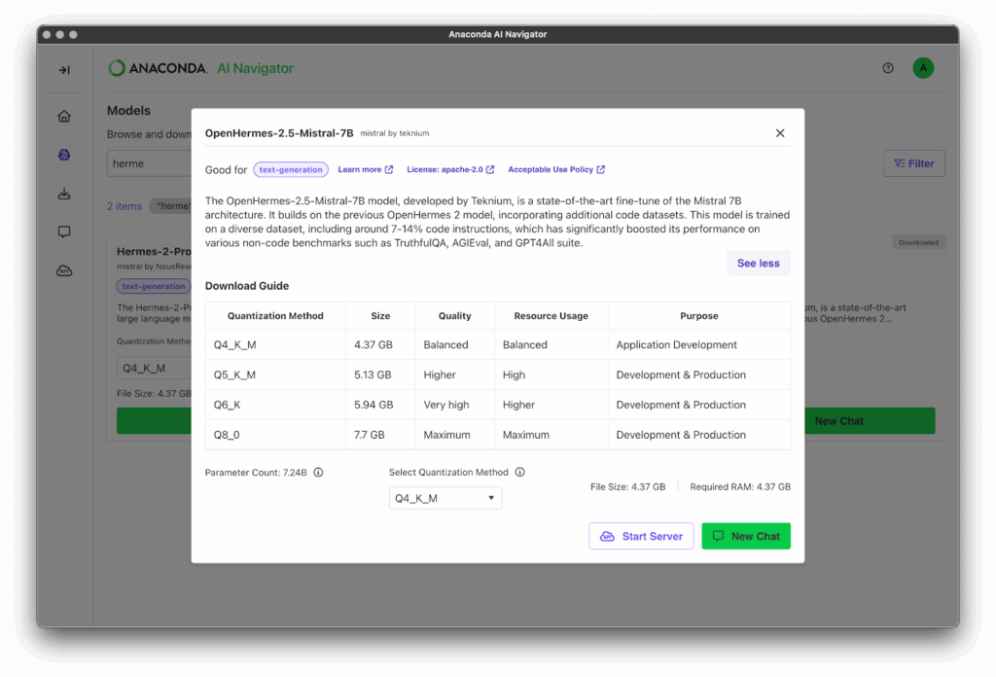Click the Resource Usage column header
This screenshot has width=996, height=677.
click(x=551, y=315)
